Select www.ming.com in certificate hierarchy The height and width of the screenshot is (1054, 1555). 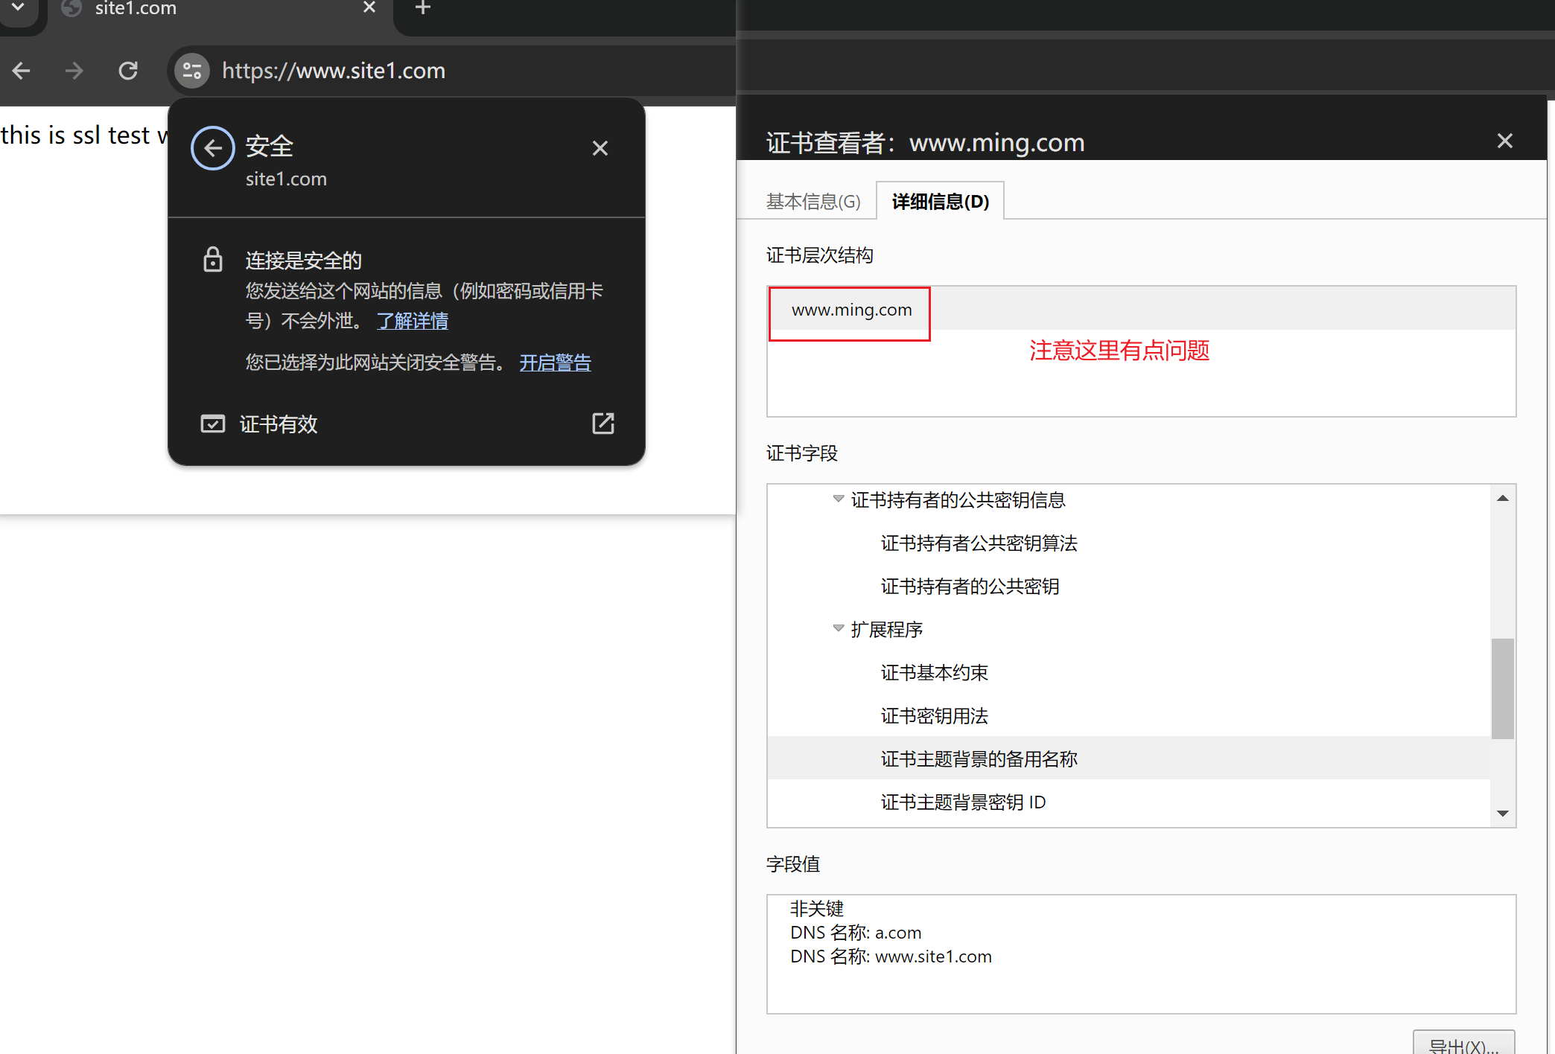851,310
